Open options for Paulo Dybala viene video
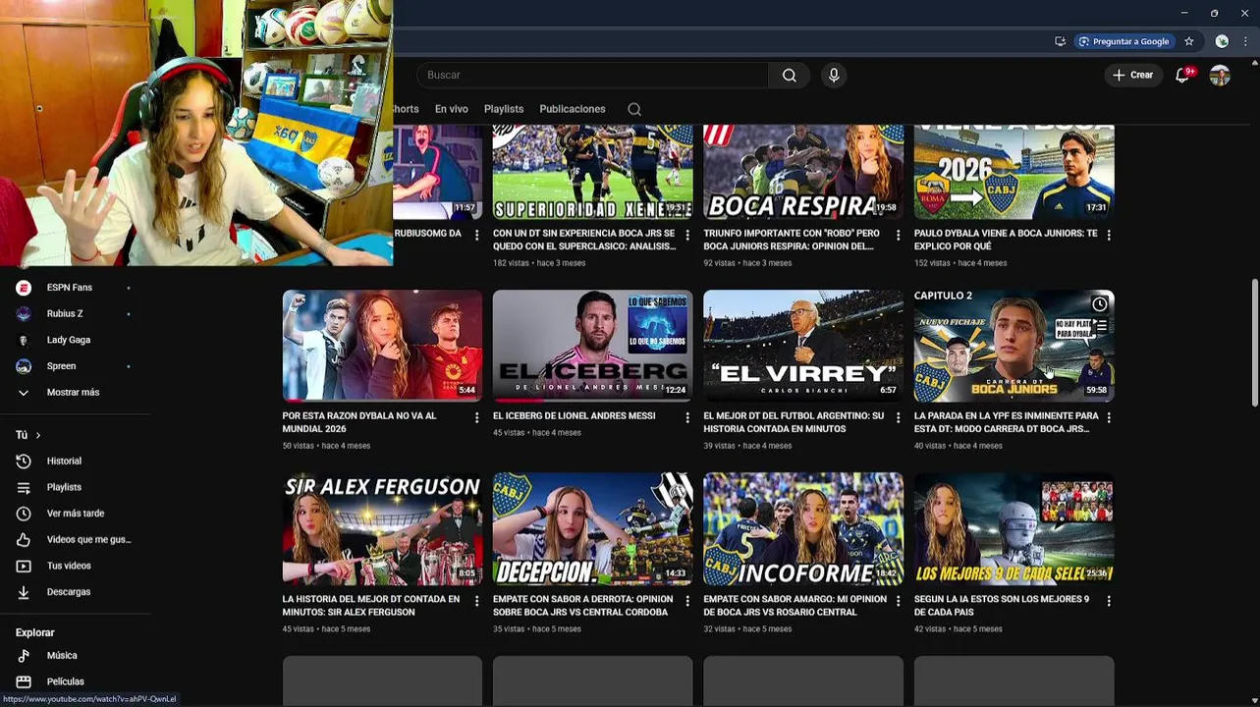 1109,236
